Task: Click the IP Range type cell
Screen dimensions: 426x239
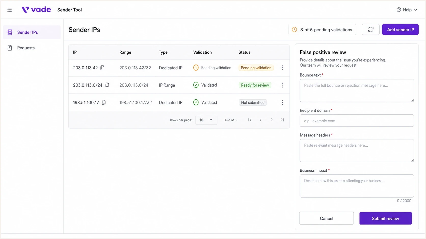Action: 167,85
